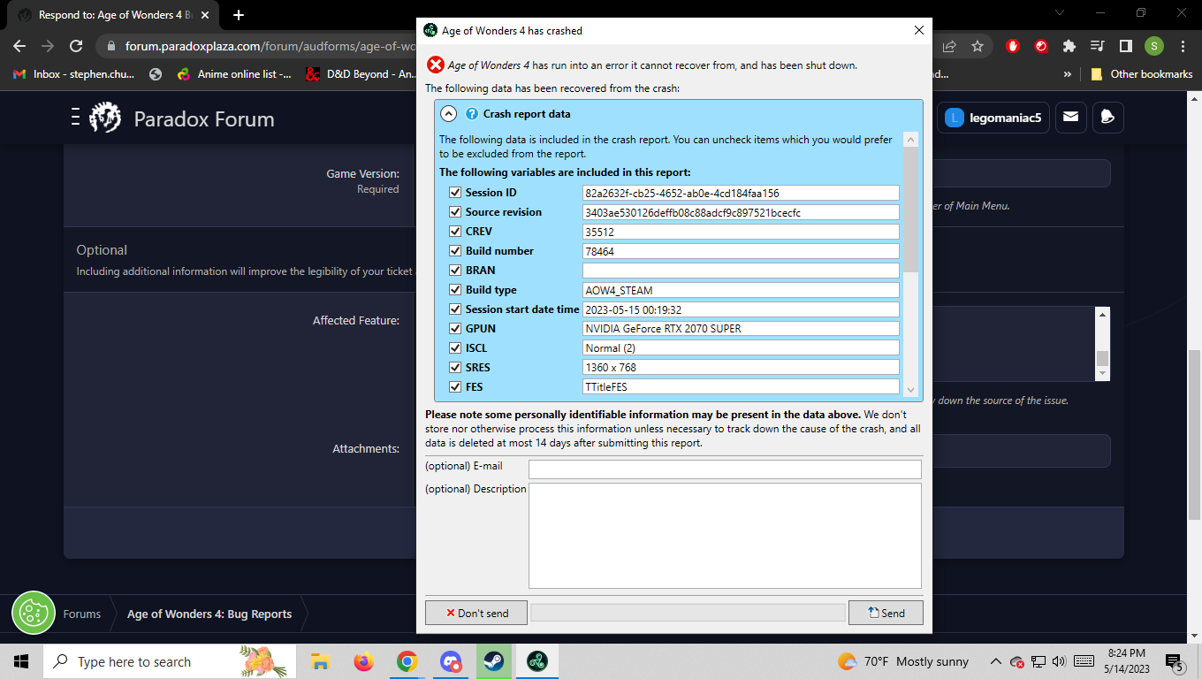Click the GPUN value NVIDIA GeForce RTX 2070 SUPER

(741, 329)
